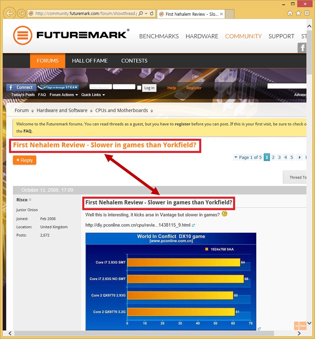Click the password input field

124,87
